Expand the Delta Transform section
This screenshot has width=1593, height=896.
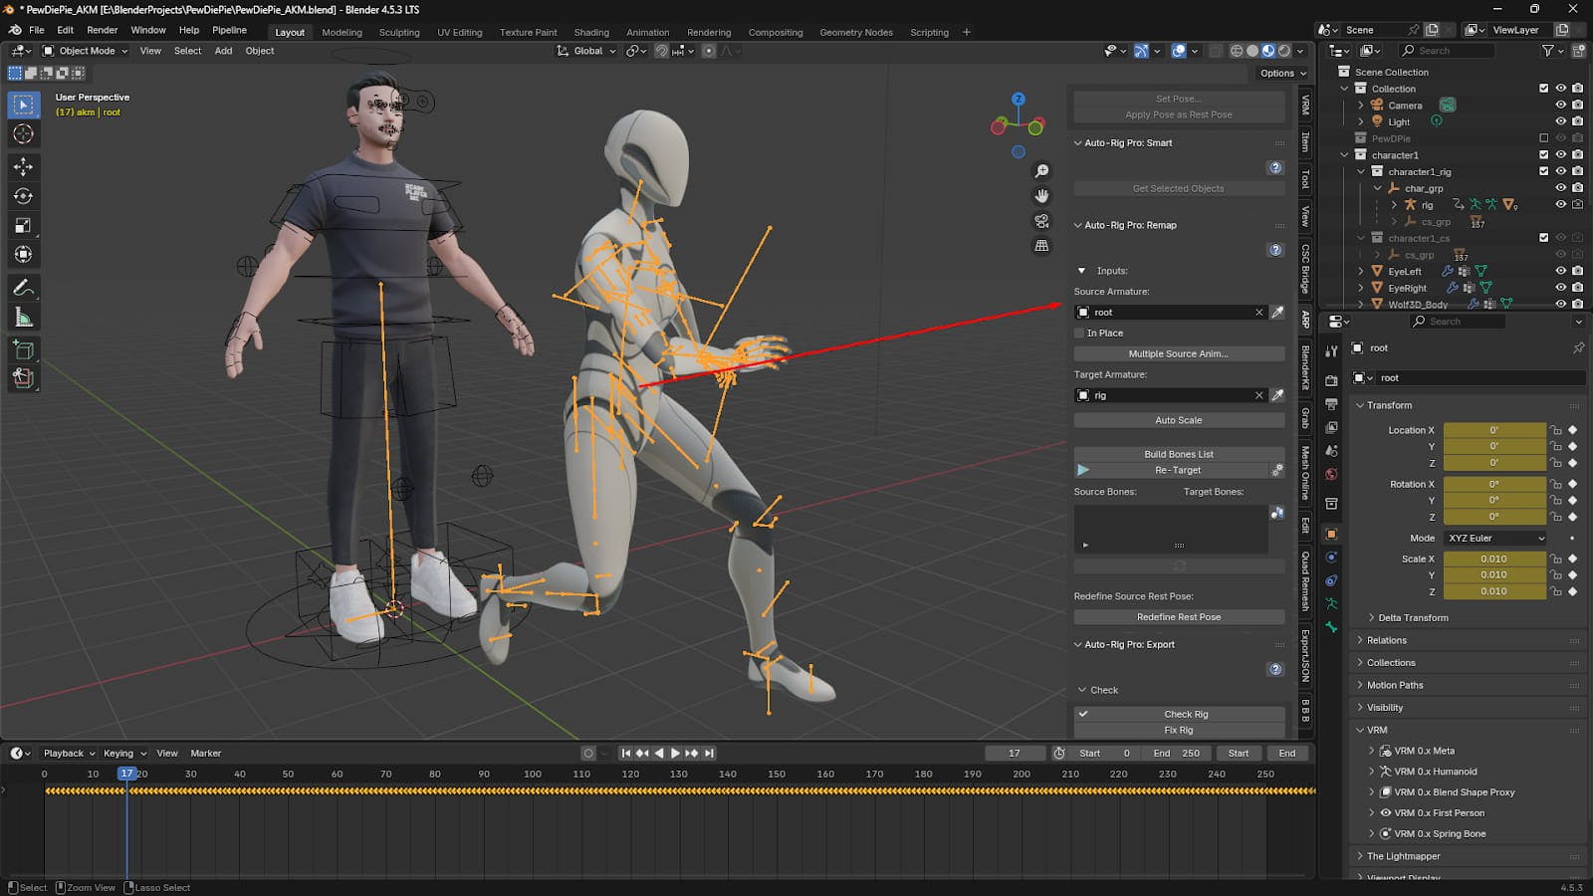tap(1412, 618)
